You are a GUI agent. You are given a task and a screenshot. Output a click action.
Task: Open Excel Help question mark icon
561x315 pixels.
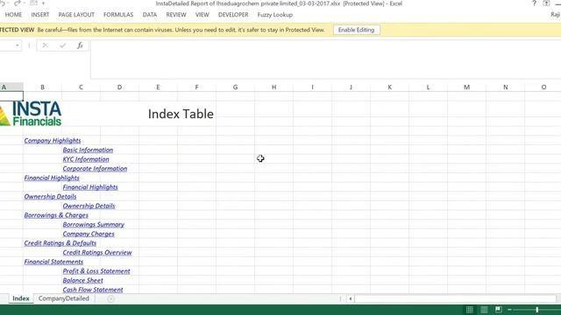coord(534,3)
